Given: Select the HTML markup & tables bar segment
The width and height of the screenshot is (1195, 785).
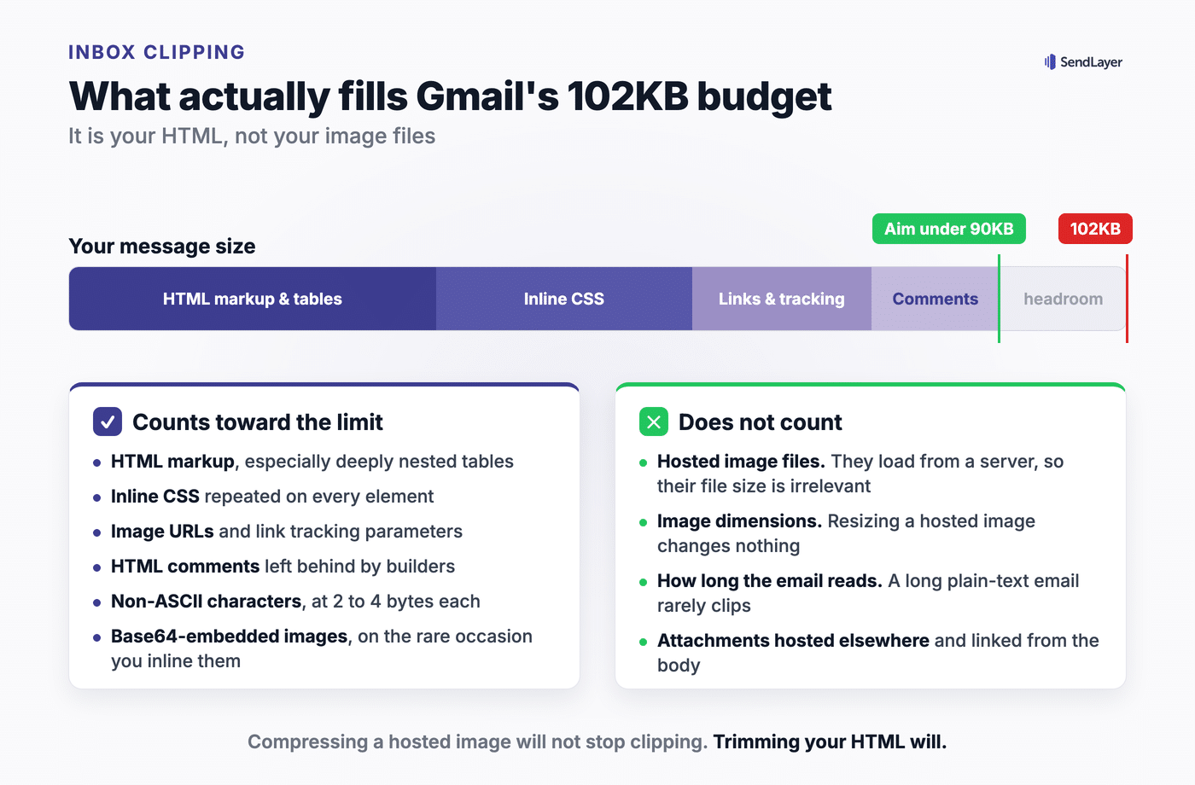Looking at the screenshot, I should click(x=253, y=299).
